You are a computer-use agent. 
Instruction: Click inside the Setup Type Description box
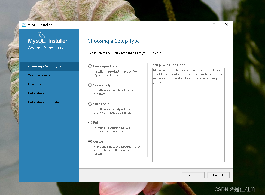click(188, 115)
